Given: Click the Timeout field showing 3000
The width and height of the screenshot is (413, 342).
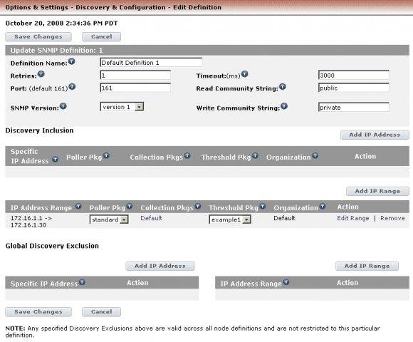Looking at the screenshot, I should 354,76.
